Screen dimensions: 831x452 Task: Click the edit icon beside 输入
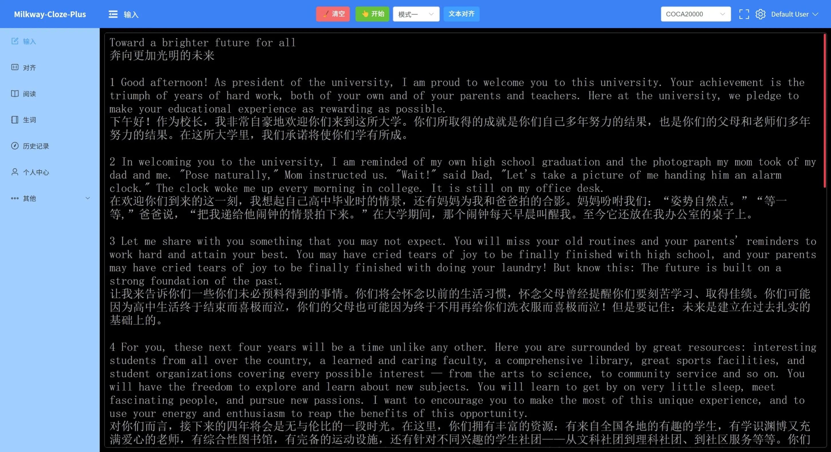15,41
